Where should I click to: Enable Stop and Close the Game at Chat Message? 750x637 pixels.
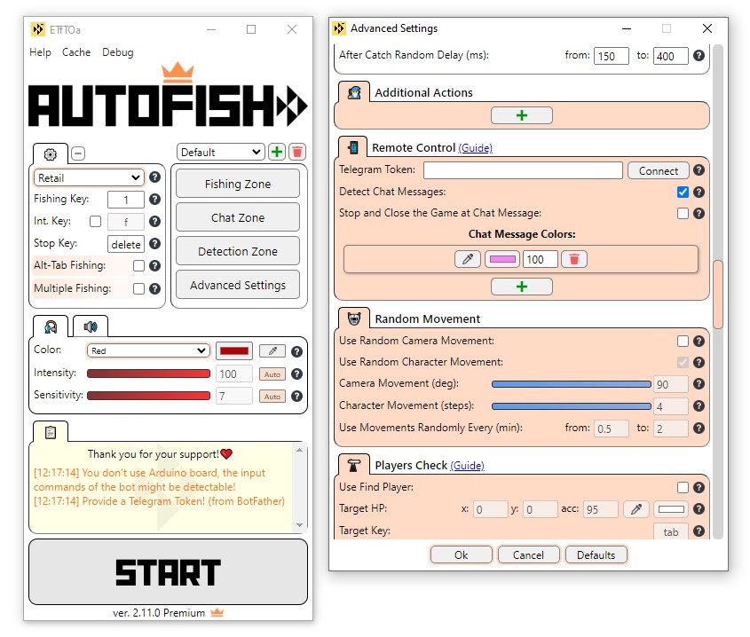point(683,213)
